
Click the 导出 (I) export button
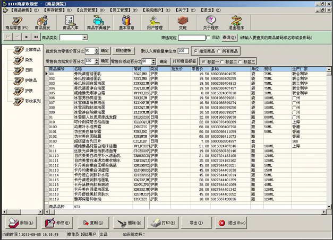tap(196, 223)
